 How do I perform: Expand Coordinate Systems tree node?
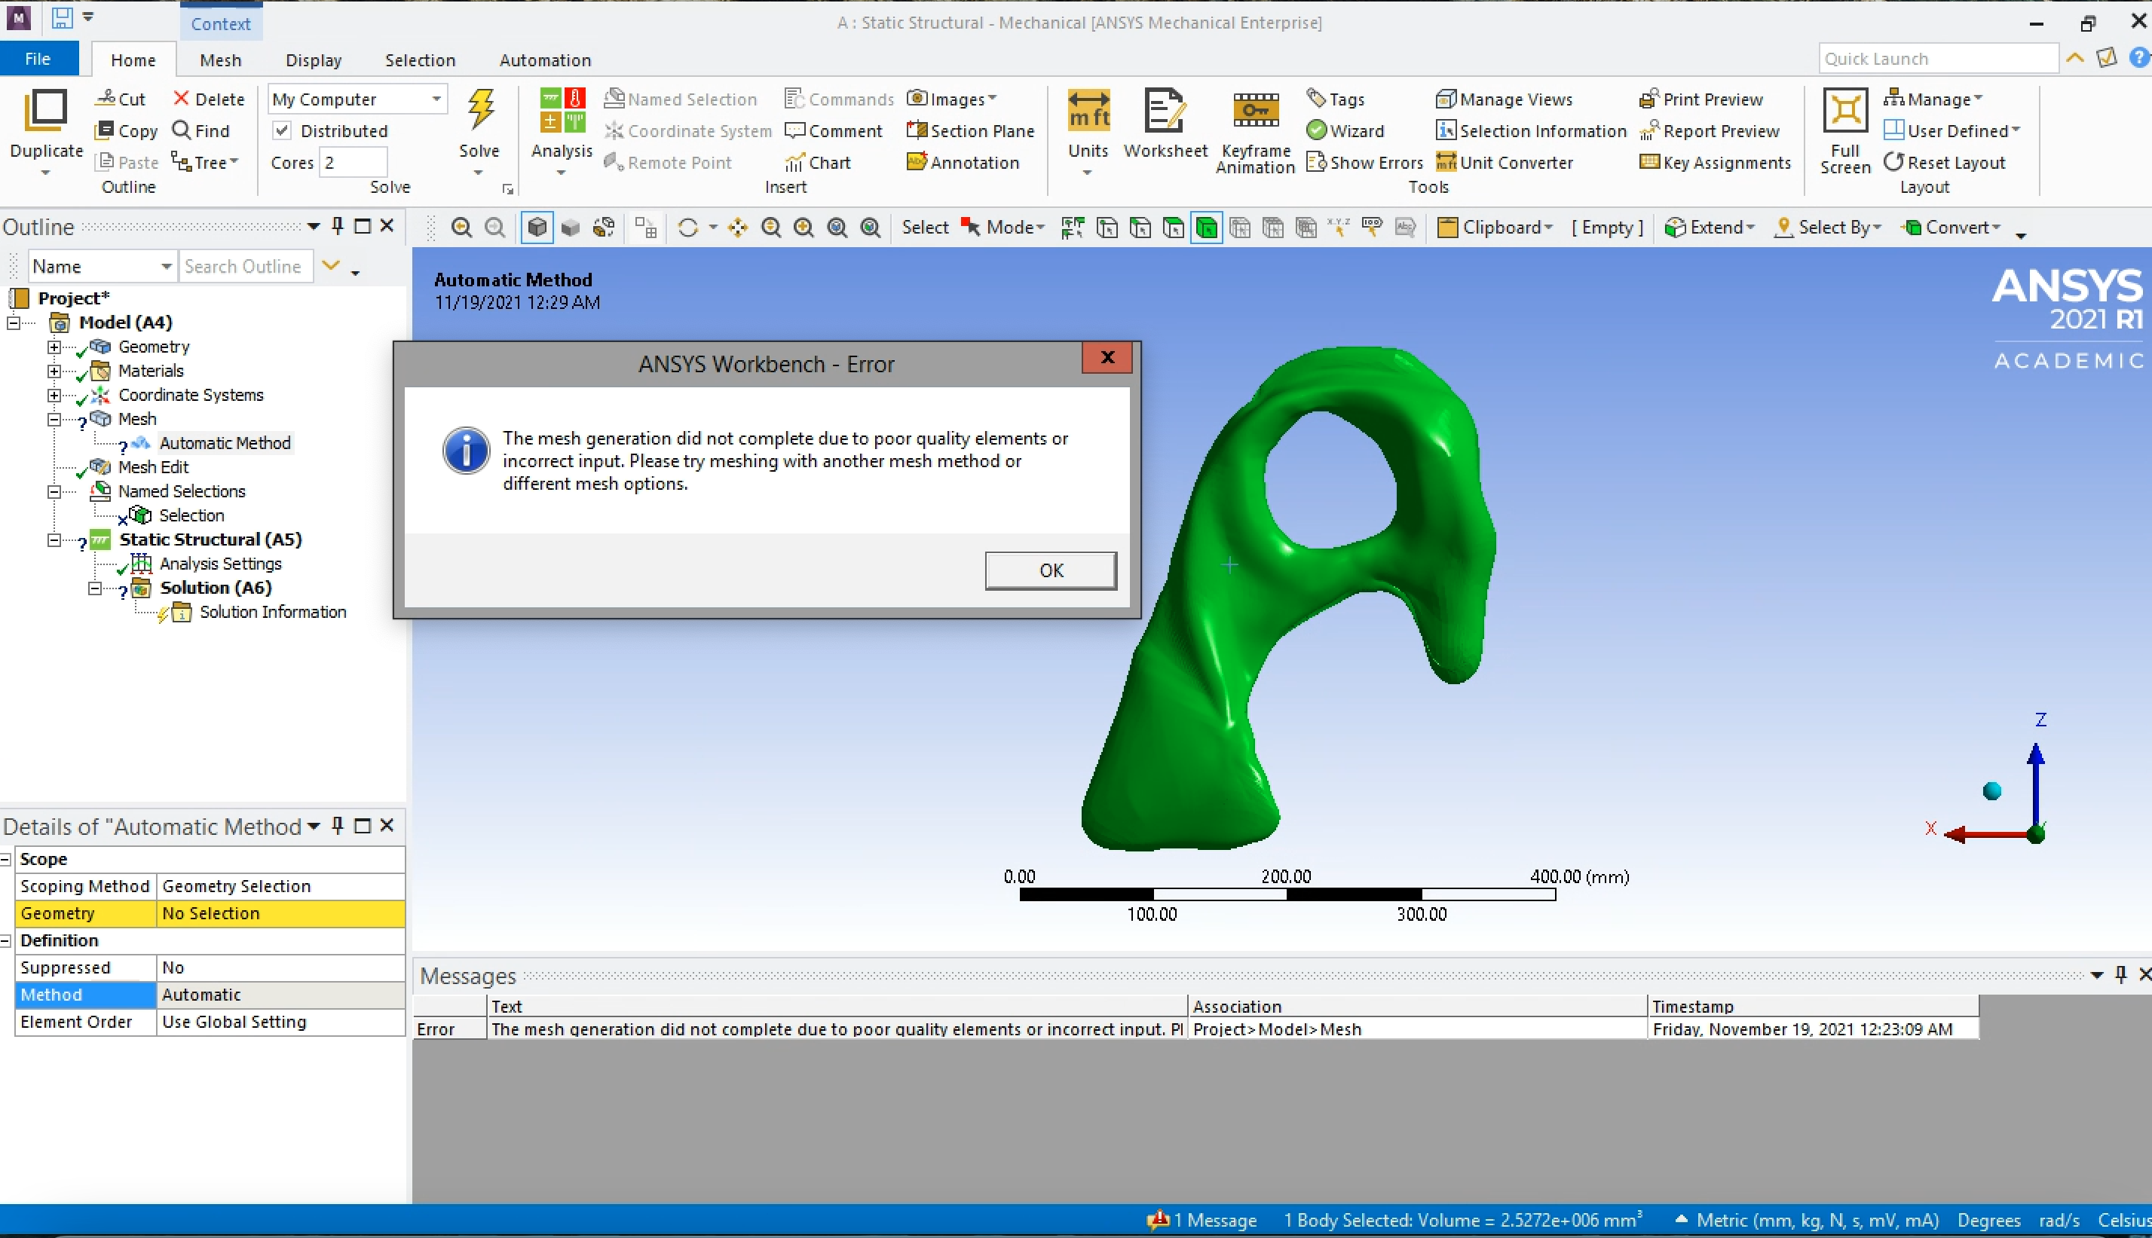(x=54, y=396)
